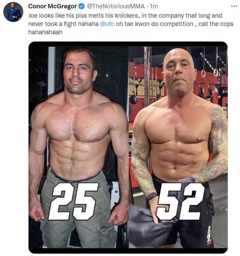The height and width of the screenshot is (256, 240).
Task: Open the @TheNotoriousMMA handle link
Action: pyautogui.click(x=116, y=6)
